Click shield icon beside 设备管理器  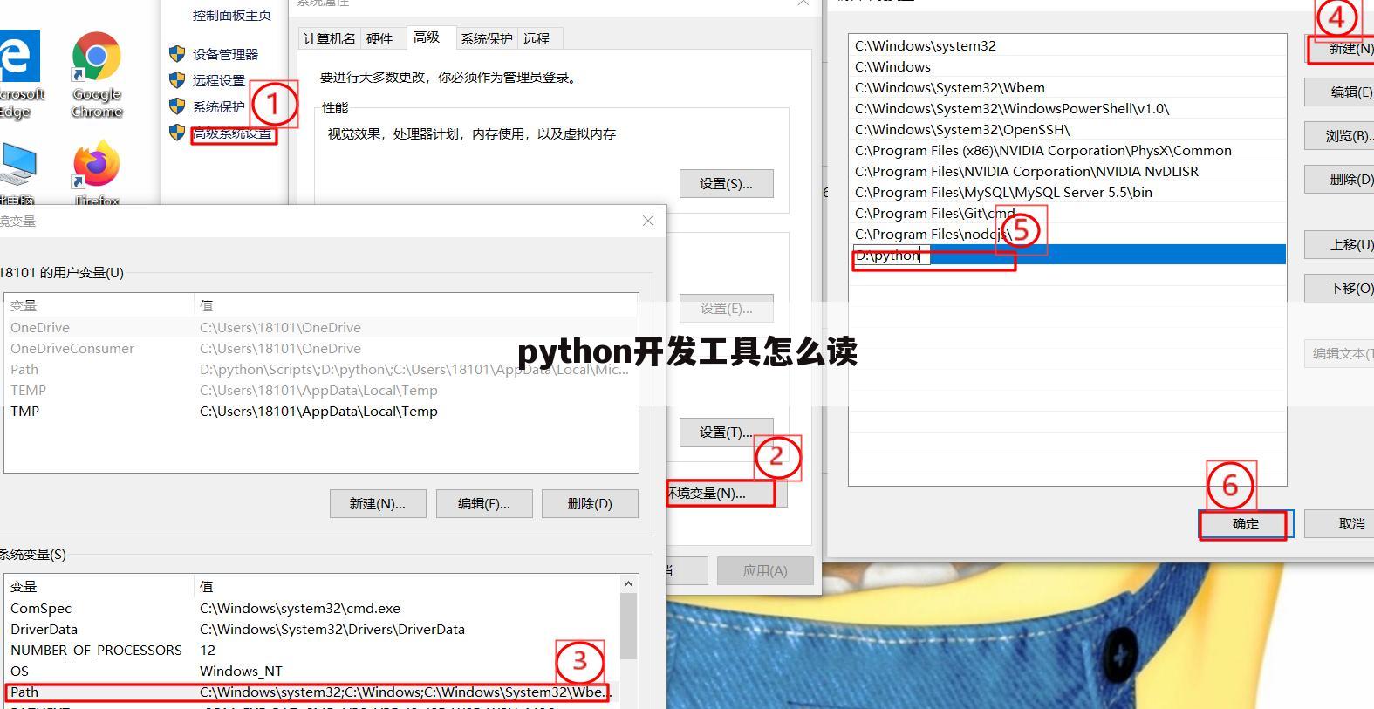point(177,54)
